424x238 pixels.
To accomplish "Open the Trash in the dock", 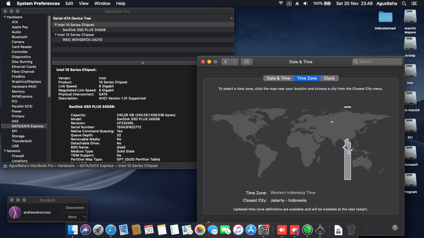I will point(351,230).
